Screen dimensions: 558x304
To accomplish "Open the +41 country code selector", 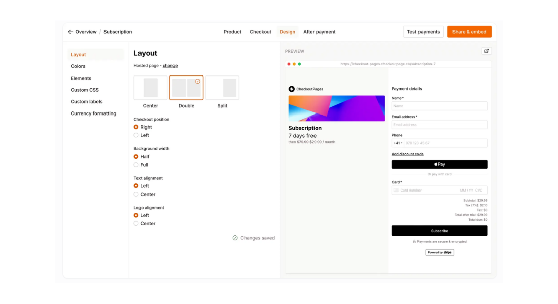I will coord(399,143).
